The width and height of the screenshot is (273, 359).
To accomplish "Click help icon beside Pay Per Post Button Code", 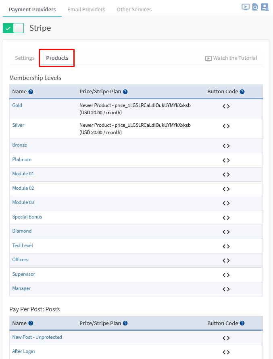I will tap(242, 323).
